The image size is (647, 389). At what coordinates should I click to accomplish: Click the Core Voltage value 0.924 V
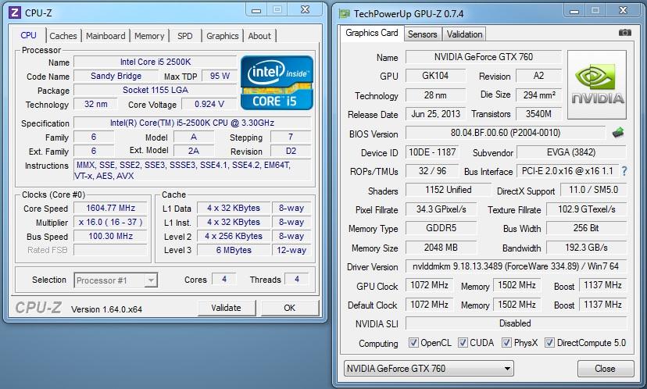209,104
